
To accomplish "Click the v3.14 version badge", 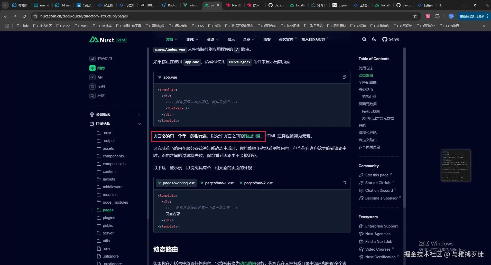I will (x=121, y=40).
